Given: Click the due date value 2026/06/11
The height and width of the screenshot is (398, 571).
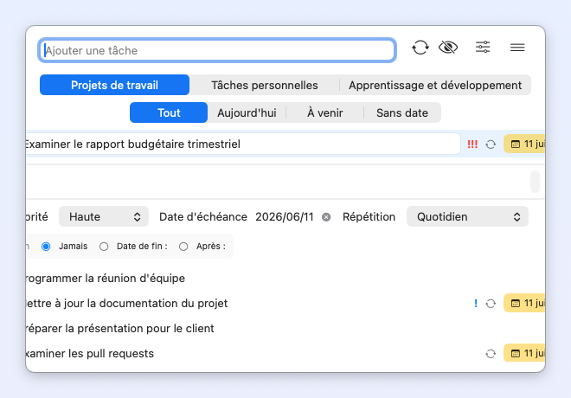Looking at the screenshot, I should pos(285,216).
